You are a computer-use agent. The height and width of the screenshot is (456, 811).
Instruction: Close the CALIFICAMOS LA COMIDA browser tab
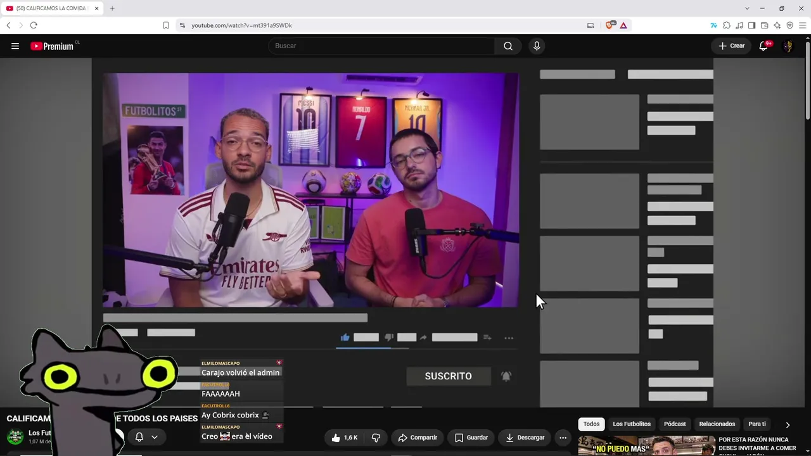click(x=96, y=8)
